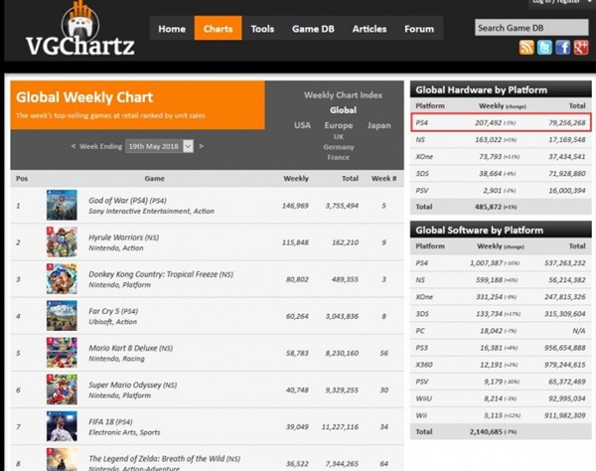The image size is (596, 471).
Task: Open Donkey Kong Country cover thumbnail
Action: pos(62,279)
